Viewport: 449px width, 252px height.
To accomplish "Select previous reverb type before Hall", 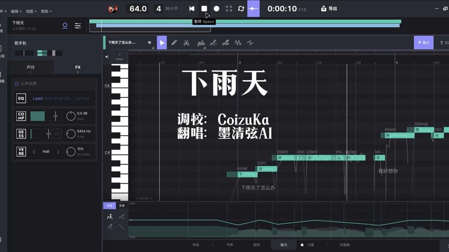I will [34, 152].
